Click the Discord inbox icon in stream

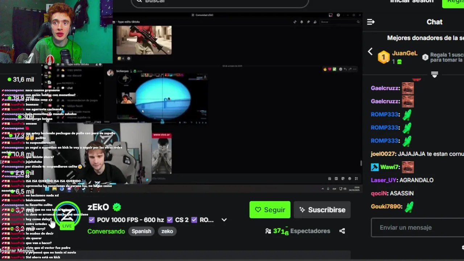pyautogui.click(x=331, y=15)
